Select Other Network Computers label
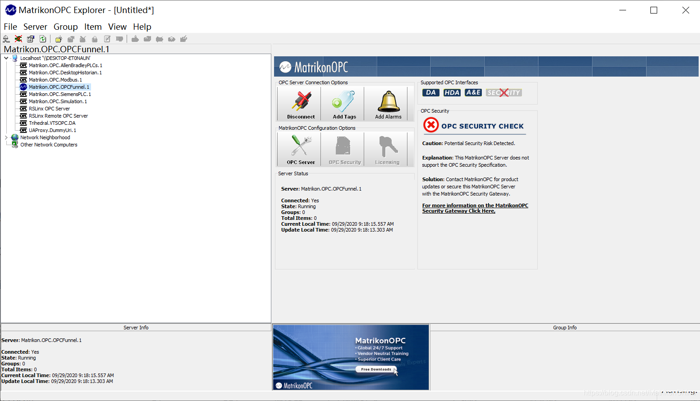 point(49,145)
